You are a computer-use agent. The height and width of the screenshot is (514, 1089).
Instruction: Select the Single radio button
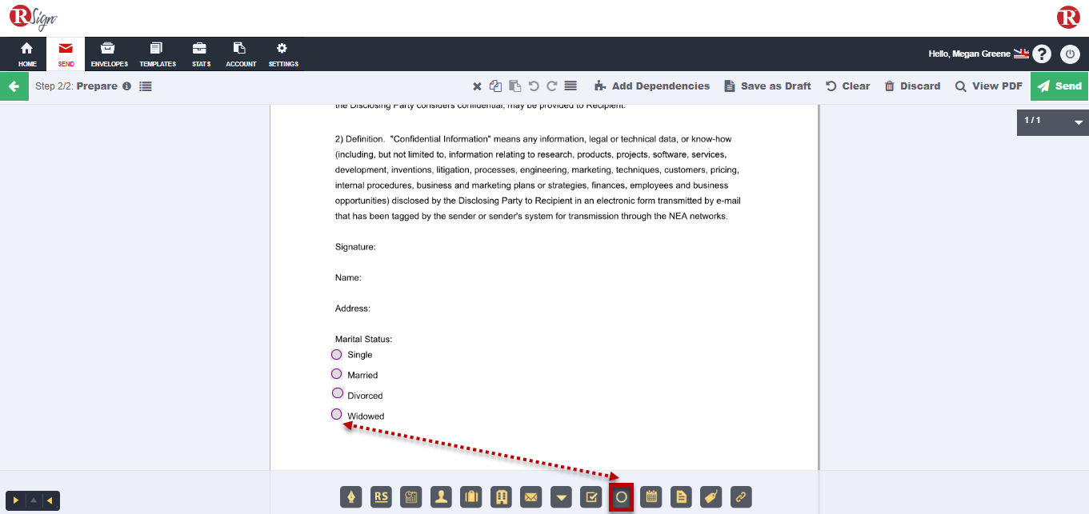337,354
